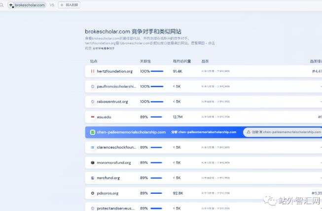The width and height of the screenshot is (322, 211).
Task: Click the hertzfoundation.org 100% relevance bar
Action: click(157, 71)
